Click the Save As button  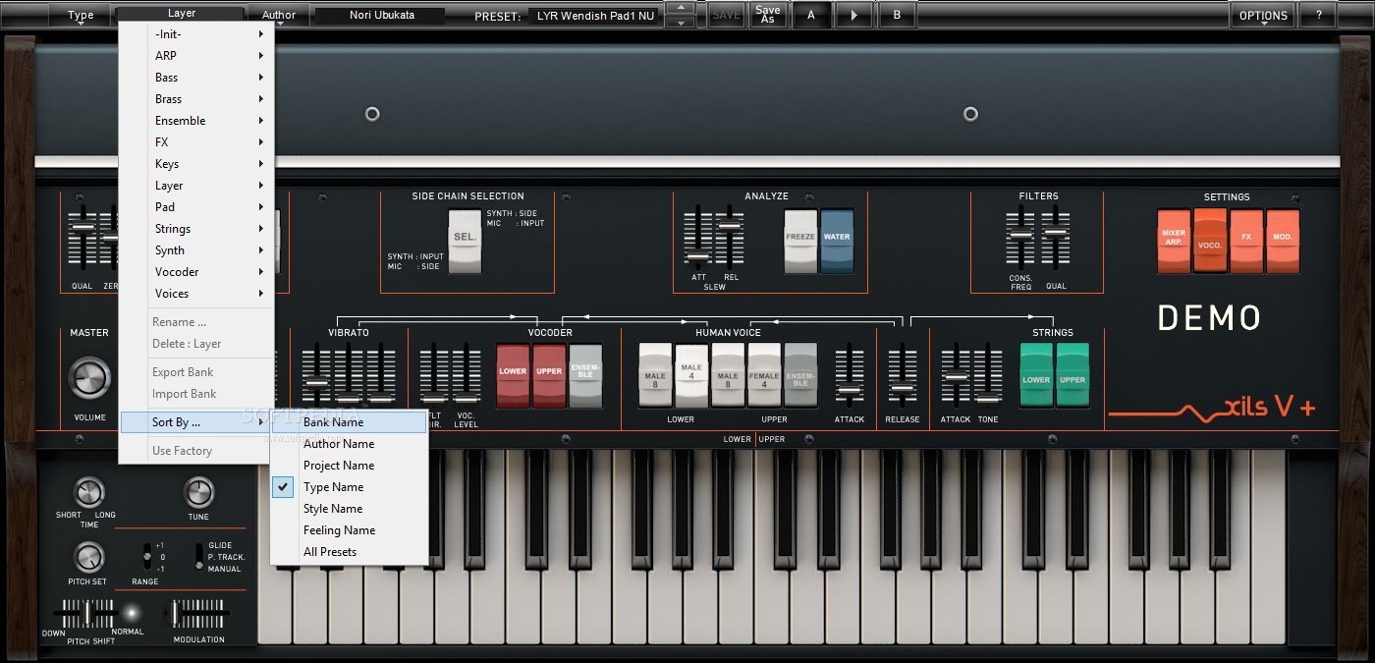coord(768,16)
